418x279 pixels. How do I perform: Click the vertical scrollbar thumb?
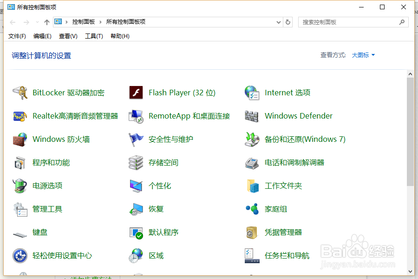[x=410, y=132]
